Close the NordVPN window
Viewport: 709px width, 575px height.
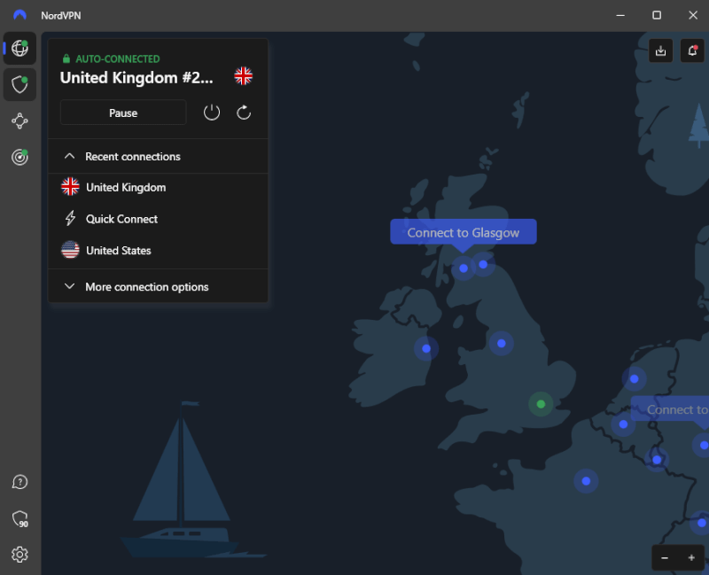tap(693, 15)
